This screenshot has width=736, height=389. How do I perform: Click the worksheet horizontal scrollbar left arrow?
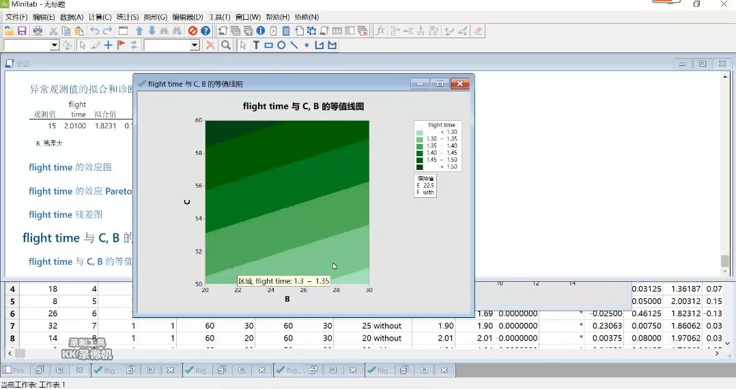pos(10,353)
